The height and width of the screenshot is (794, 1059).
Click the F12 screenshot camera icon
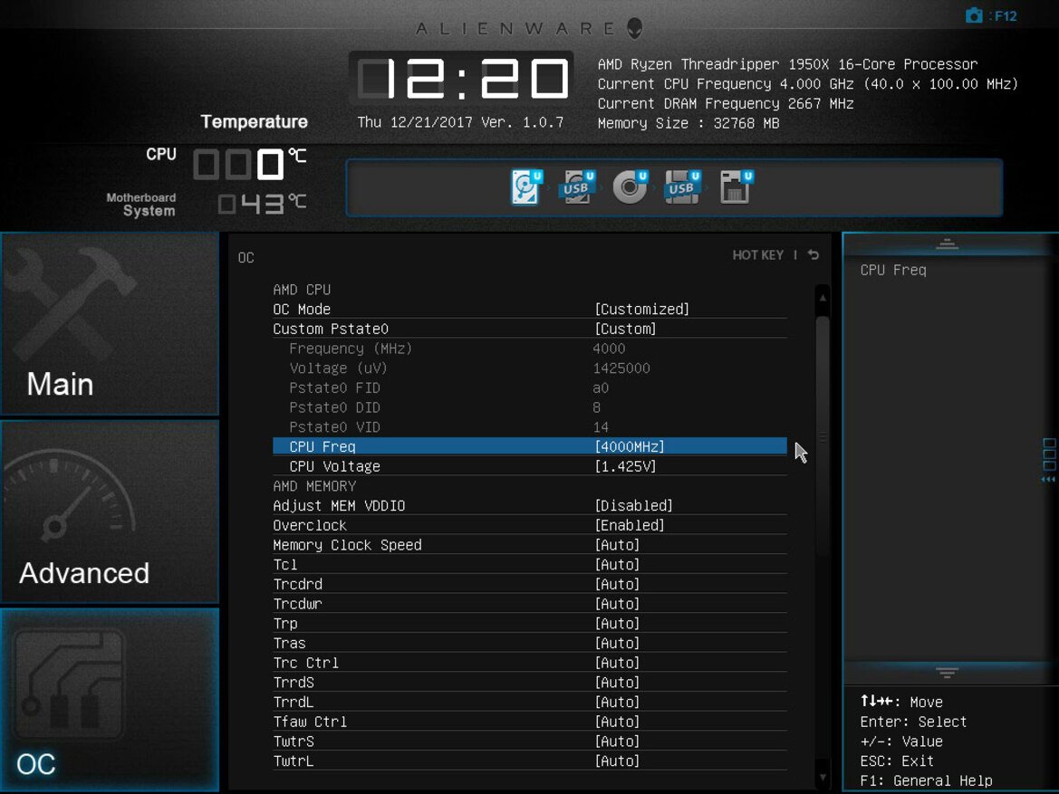coord(973,15)
